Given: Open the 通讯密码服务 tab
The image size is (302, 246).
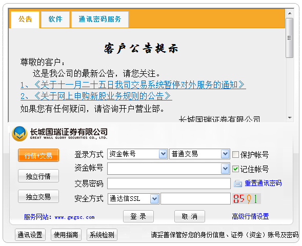Looking at the screenshot, I should pyautogui.click(x=100, y=19).
